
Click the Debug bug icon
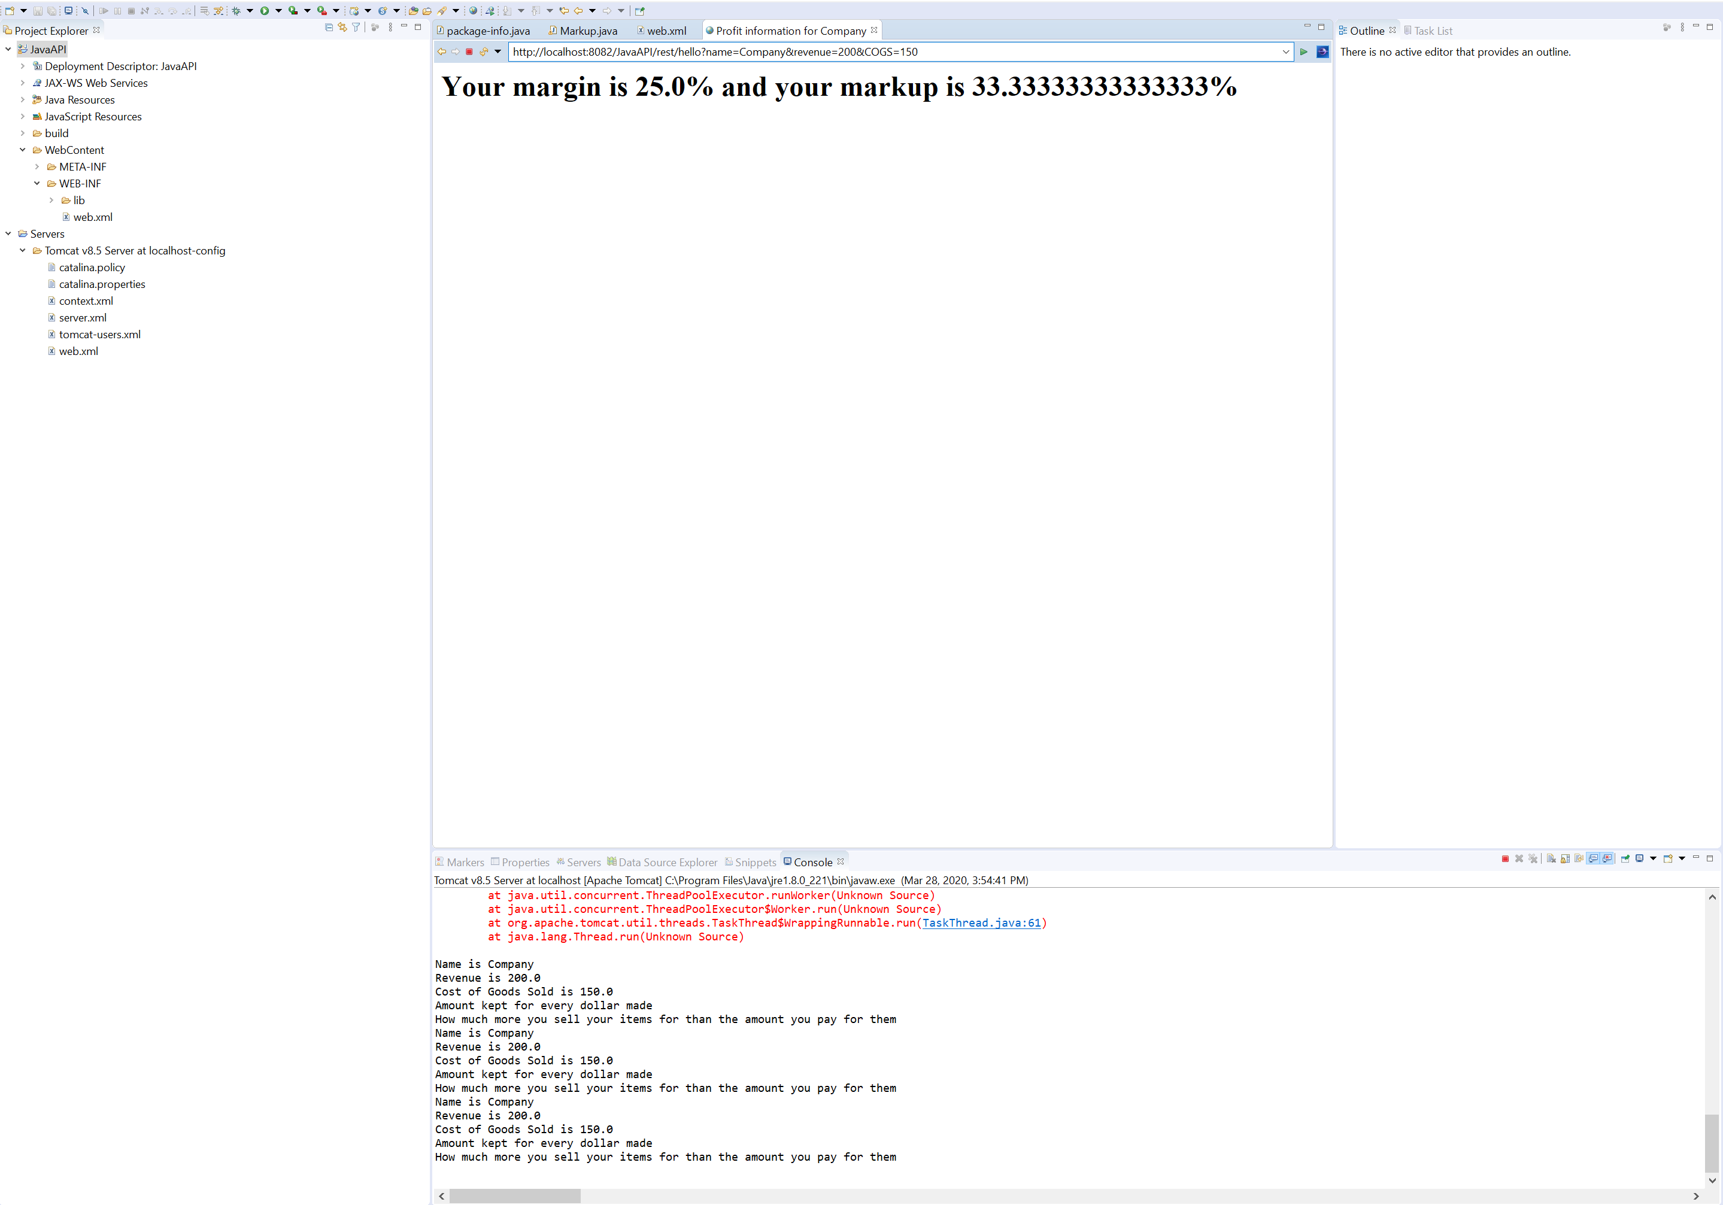tap(236, 11)
